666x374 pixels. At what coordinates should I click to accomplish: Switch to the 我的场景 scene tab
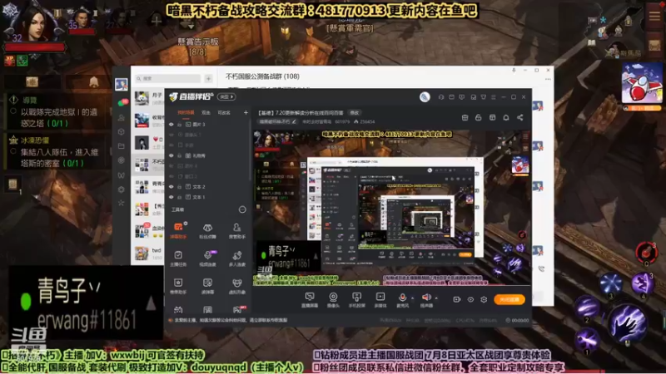point(186,113)
